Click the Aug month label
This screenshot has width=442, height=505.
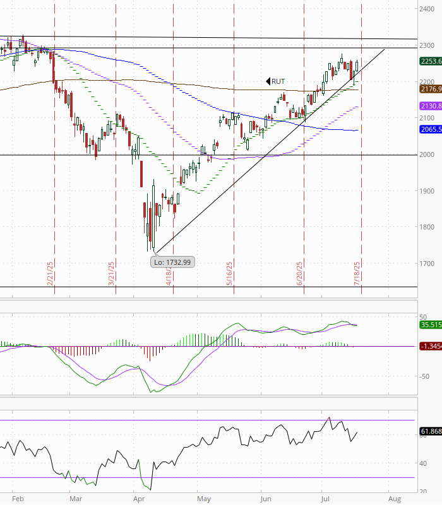click(395, 499)
